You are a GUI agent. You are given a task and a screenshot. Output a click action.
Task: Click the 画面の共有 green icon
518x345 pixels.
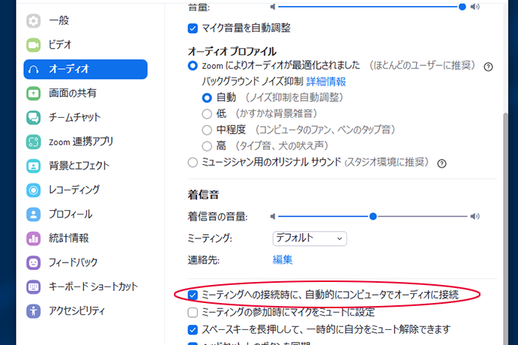pyautogui.click(x=34, y=94)
